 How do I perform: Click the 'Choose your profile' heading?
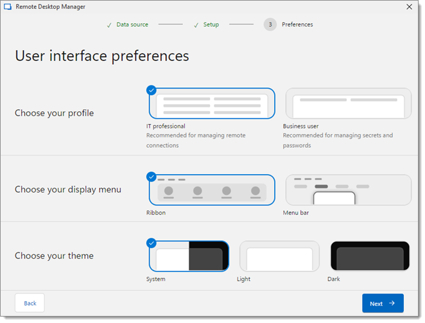point(54,113)
